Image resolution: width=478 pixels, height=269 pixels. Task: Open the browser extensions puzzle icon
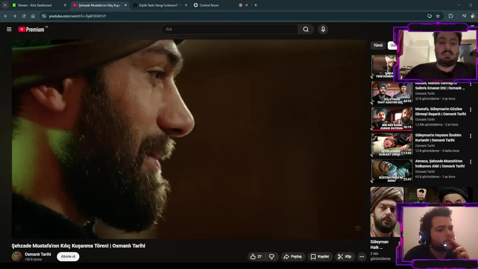click(x=451, y=16)
